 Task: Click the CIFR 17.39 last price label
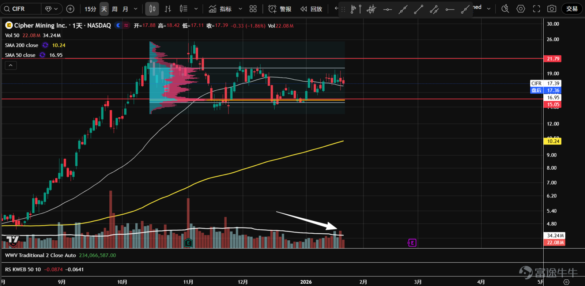click(x=546, y=83)
